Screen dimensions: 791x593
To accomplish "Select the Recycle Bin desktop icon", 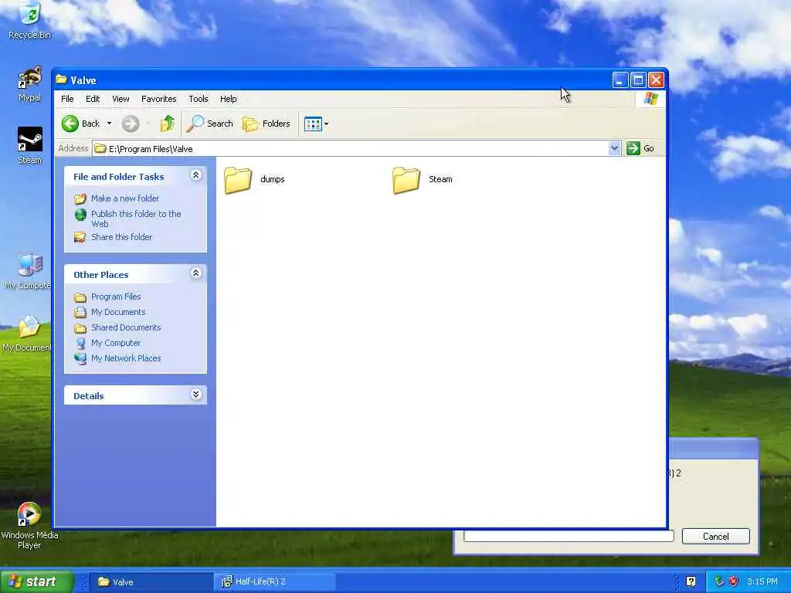I will (29, 21).
